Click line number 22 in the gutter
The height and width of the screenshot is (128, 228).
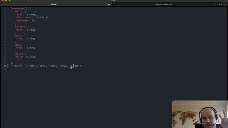click(x=5, y=66)
